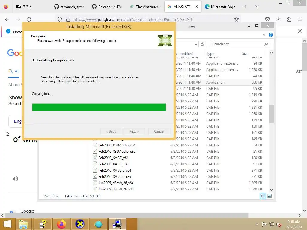Screen dimensions: 307x230
Task: Select file Jun2005_d3dx9_26_x64
Action: pos(116,183)
